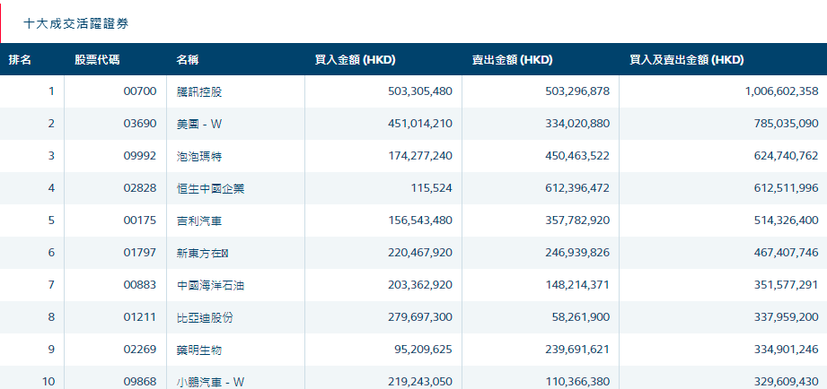Select stock code 01211
The image size is (827, 389).
click(140, 317)
